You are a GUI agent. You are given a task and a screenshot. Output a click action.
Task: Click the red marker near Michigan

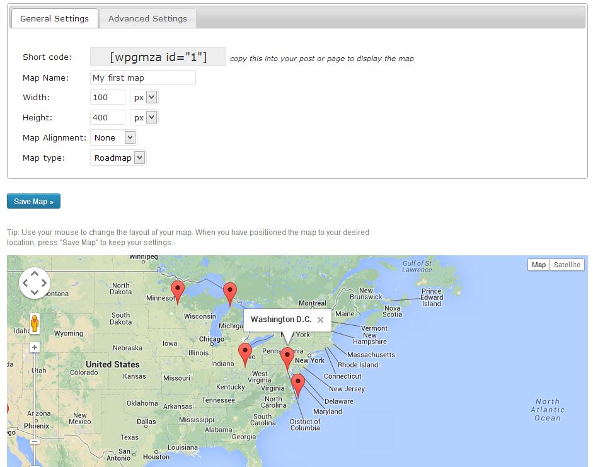230,293
